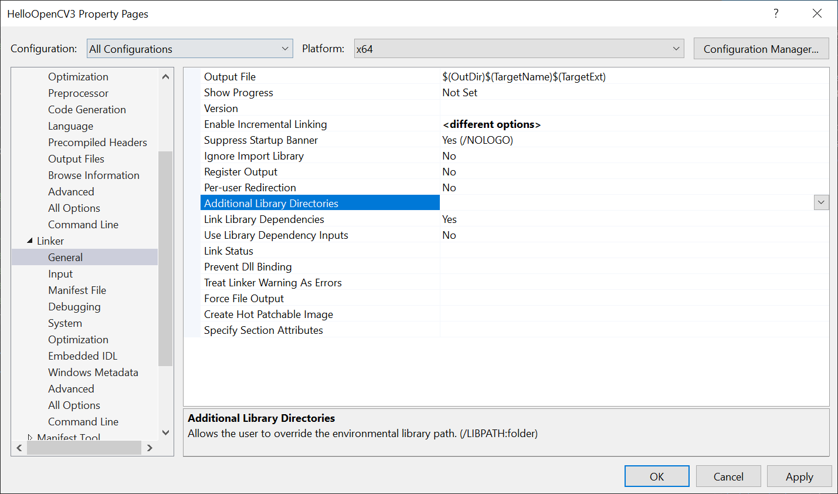Open the Embedded IDL page
This screenshot has height=494, width=838.
coord(83,356)
